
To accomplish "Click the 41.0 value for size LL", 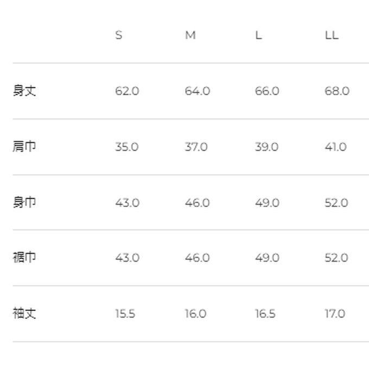I will (x=336, y=147).
